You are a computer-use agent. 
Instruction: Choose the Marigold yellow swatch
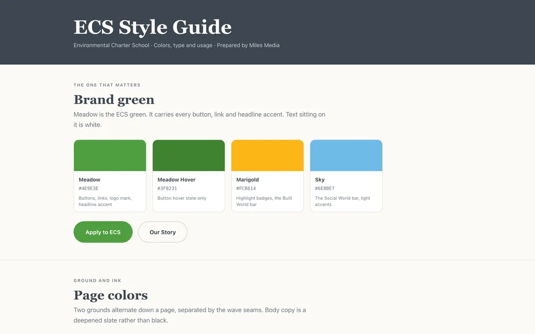(267, 156)
